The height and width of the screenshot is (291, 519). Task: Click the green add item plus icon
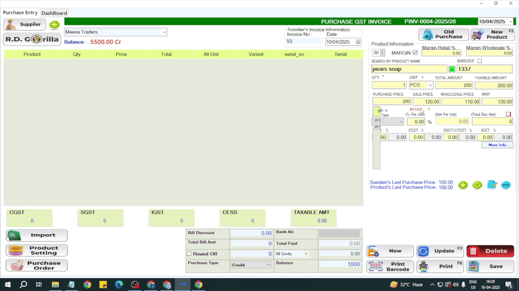pos(463,185)
